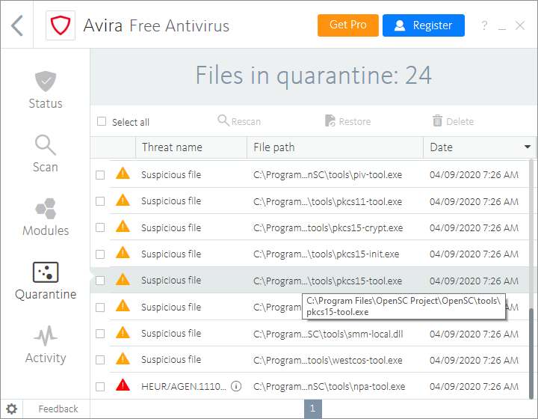Open settings via the gear icon

12,409
